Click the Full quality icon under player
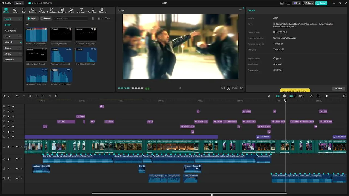The height and width of the screenshot is (196, 349). coord(223,88)
